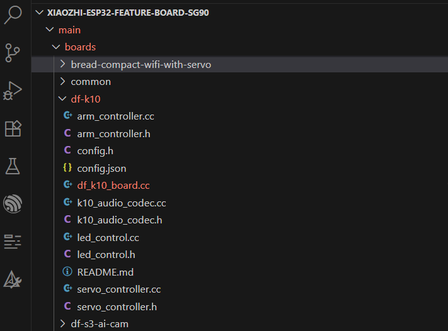Image resolution: width=448 pixels, height=331 pixels.
Task: Open the config.json file
Action: coord(101,169)
